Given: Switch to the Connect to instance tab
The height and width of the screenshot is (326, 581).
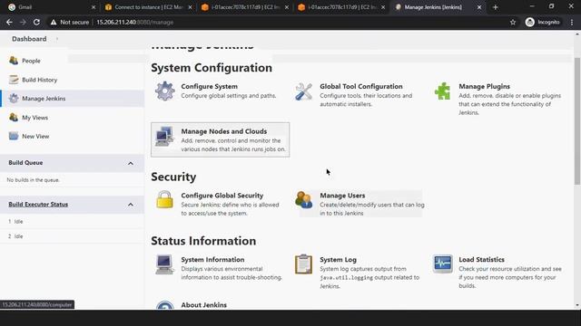Looking at the screenshot, I should [148, 7].
